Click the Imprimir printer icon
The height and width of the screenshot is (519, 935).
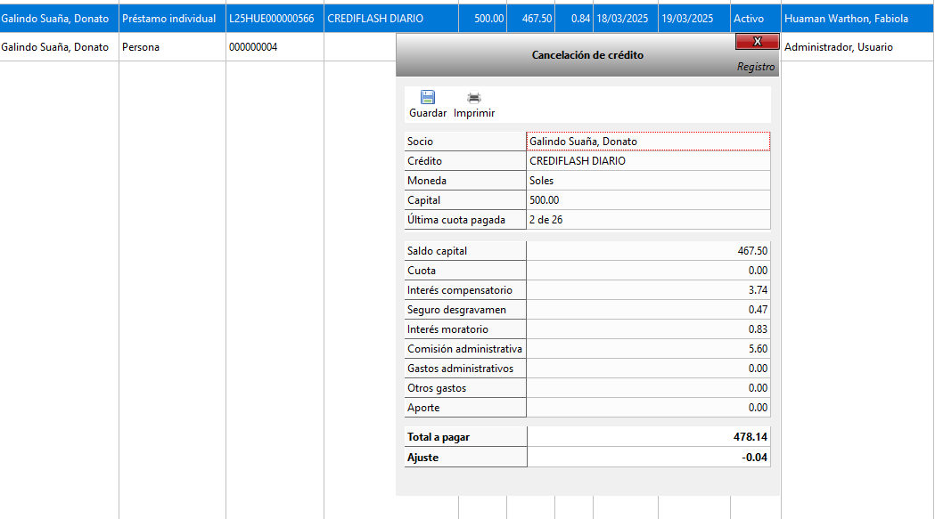pyautogui.click(x=474, y=98)
